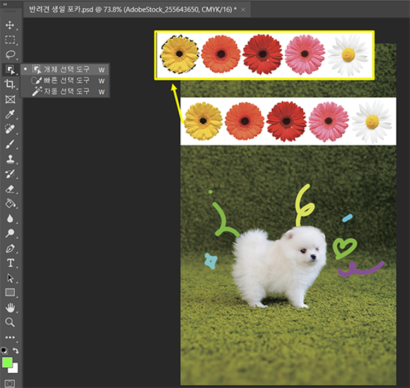Select the Horizontal Type tool

(10, 263)
